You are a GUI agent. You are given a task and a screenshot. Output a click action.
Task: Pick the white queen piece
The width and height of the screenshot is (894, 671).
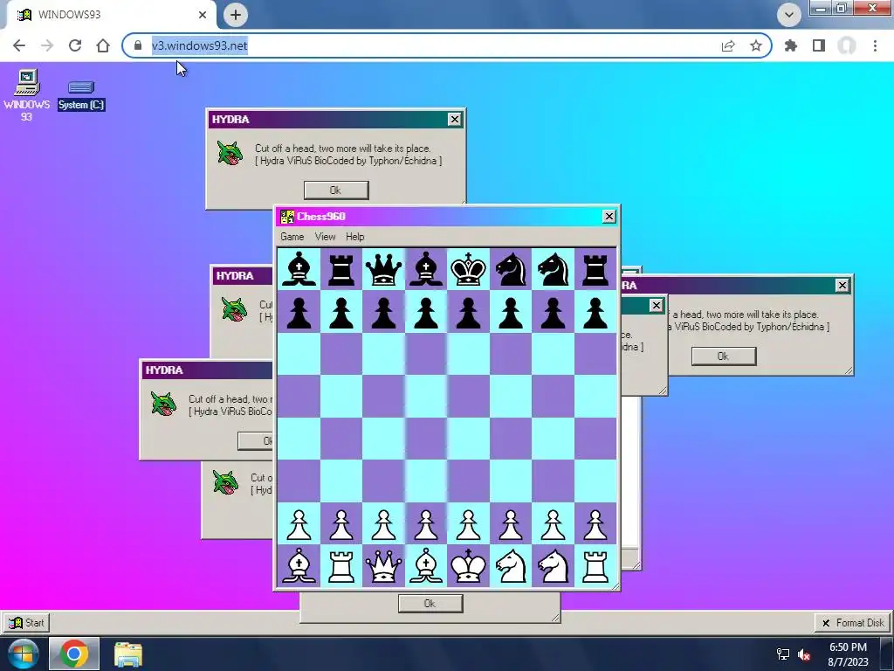(x=384, y=566)
